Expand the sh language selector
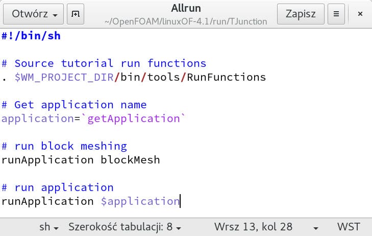This screenshot has width=372, height=236. click(49, 227)
